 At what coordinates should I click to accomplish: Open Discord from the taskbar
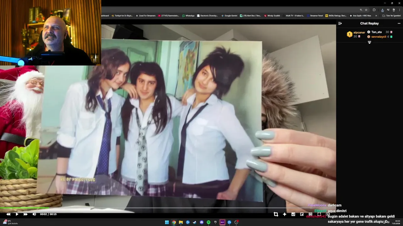201,222
